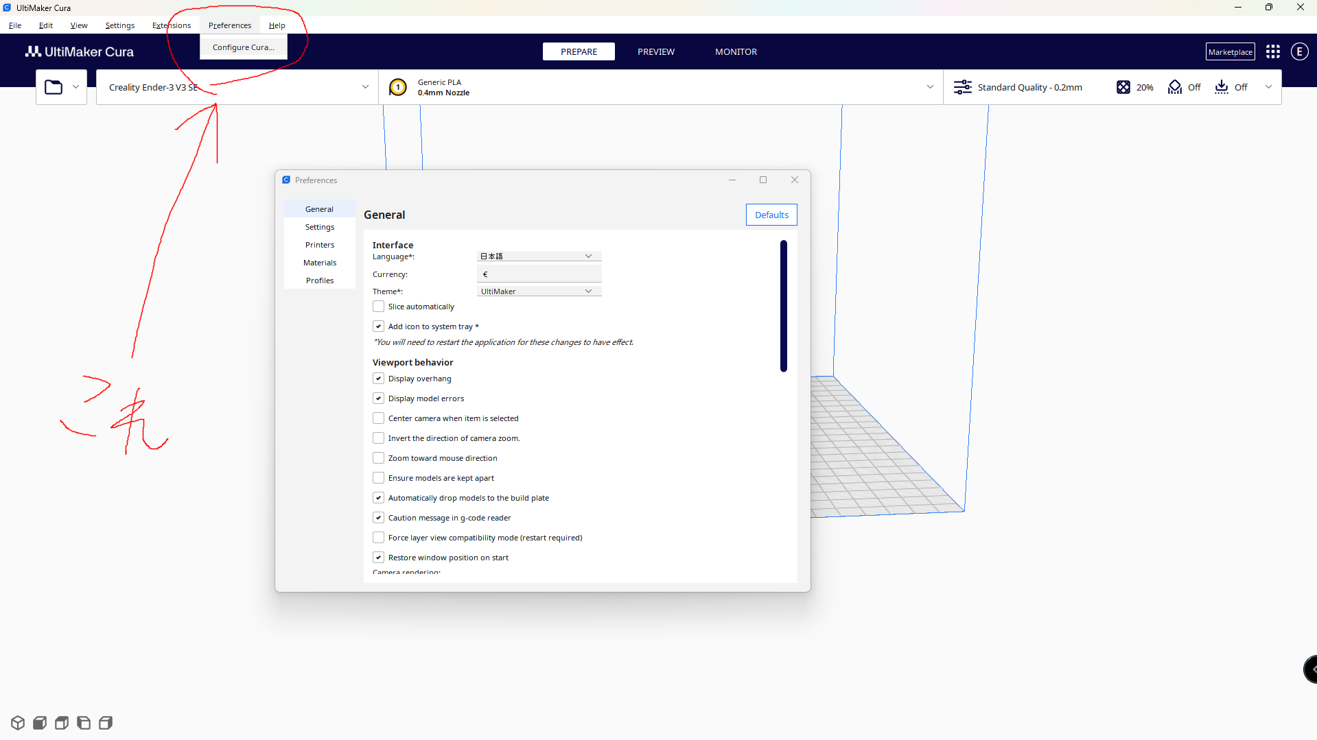Select front view cube icon
This screenshot has height=740, width=1317.
[40, 723]
